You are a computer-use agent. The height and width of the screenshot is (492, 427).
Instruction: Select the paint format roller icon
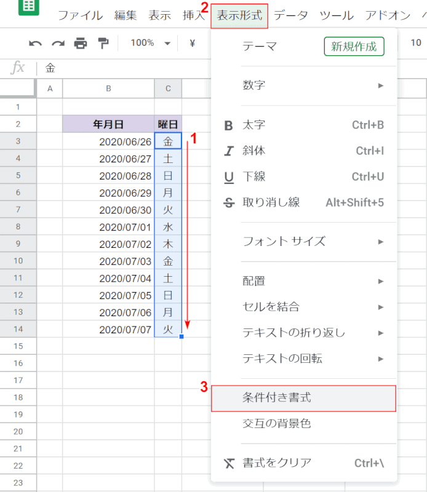tap(103, 43)
